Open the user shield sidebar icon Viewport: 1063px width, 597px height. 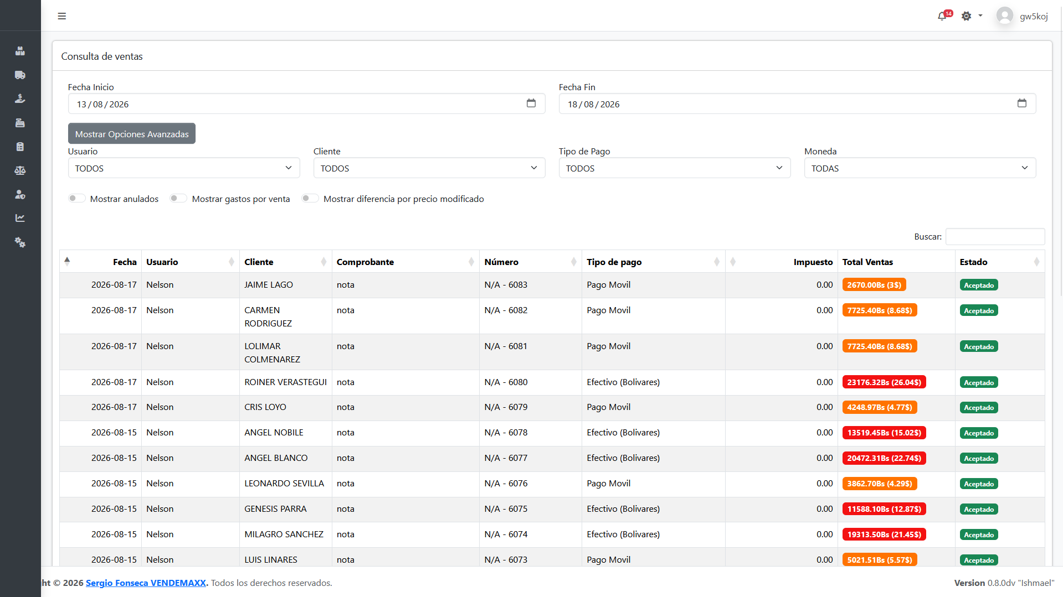[x=20, y=194]
